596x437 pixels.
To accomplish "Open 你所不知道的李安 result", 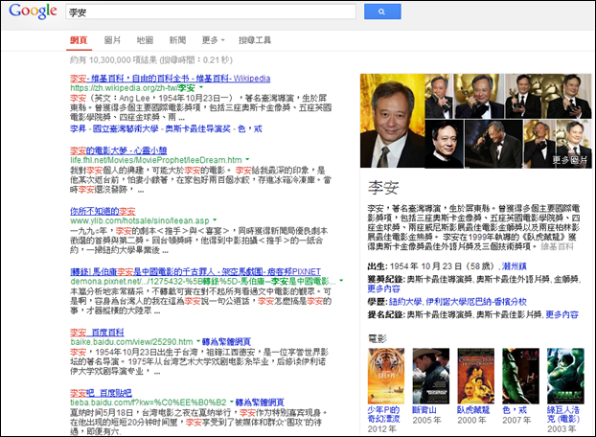I will (x=103, y=211).
